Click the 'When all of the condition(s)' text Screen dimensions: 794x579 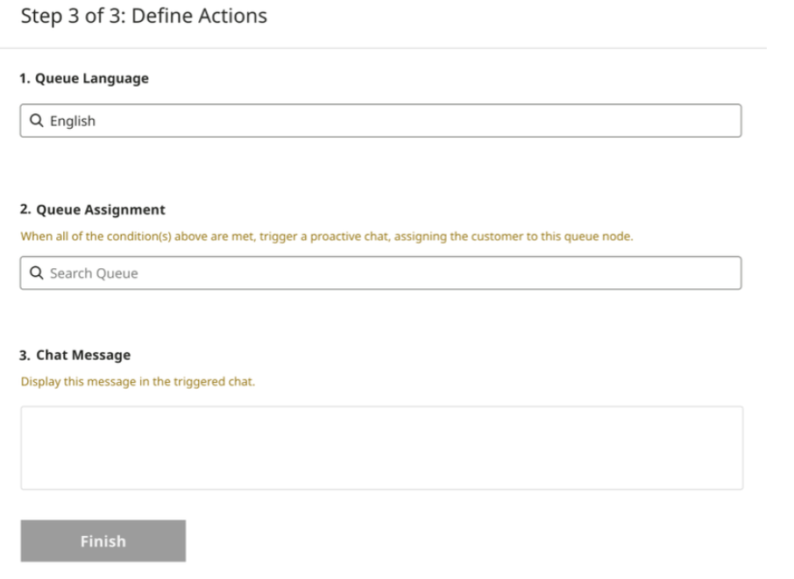click(84, 237)
